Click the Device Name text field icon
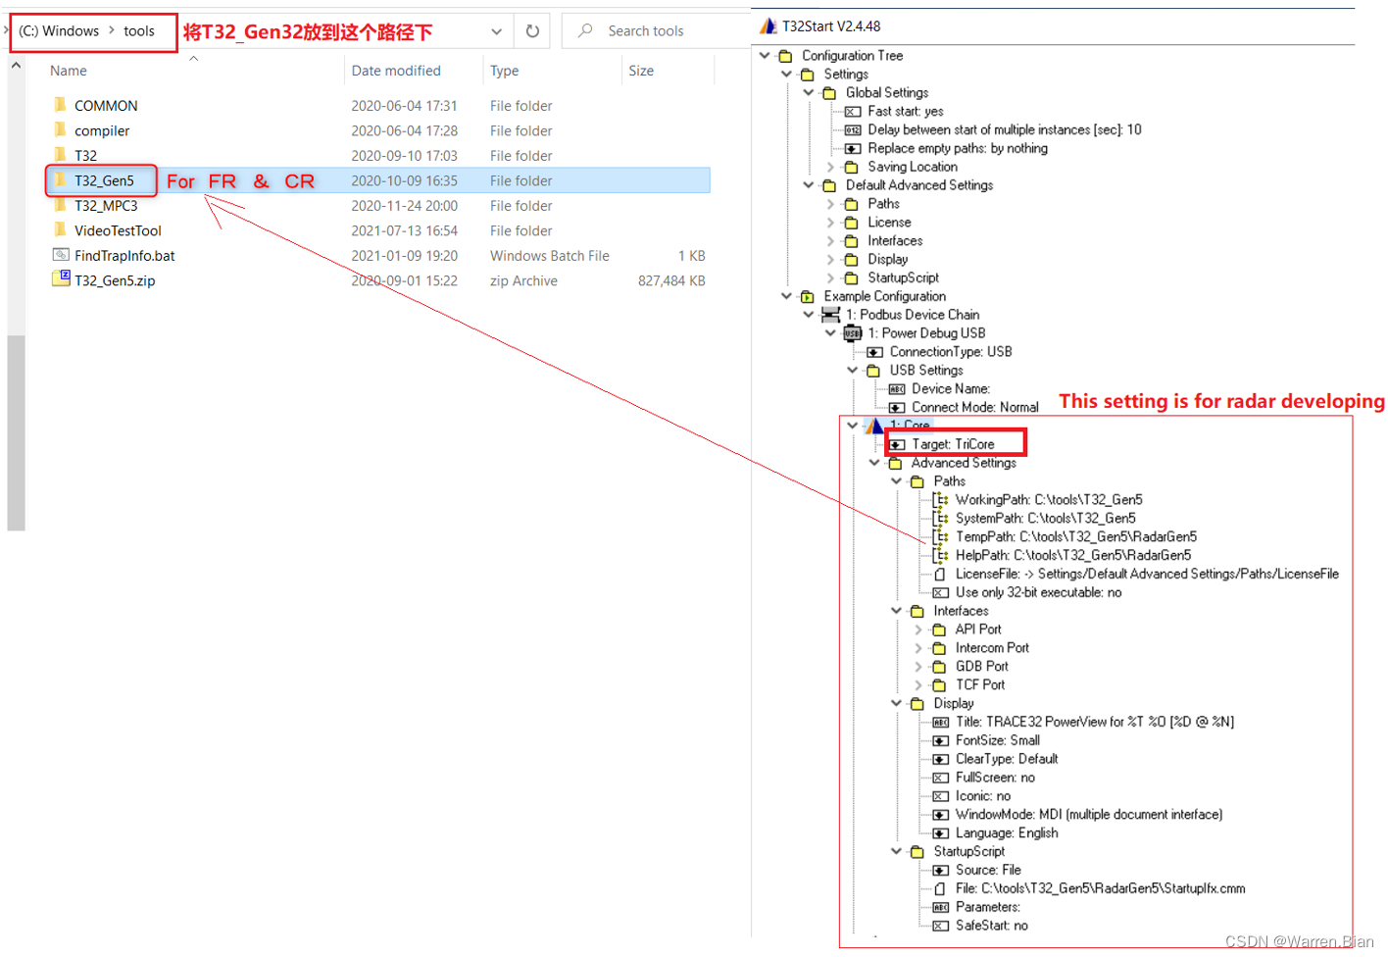The width and height of the screenshot is (1388, 957). pyautogui.click(x=897, y=389)
